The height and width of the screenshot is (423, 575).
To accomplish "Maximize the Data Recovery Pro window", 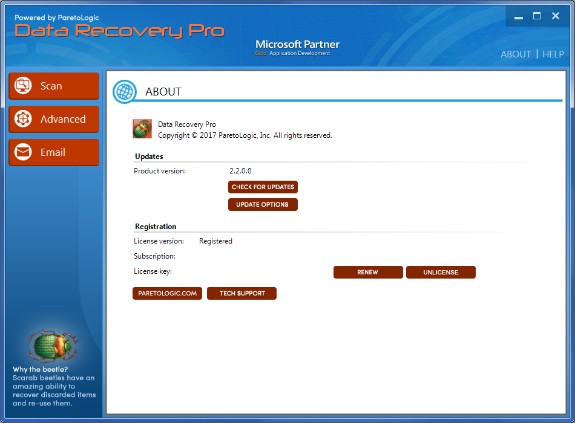I will coord(537,16).
